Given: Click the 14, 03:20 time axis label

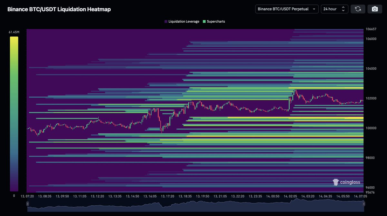Looking at the screenshot, I should tap(308, 196).
